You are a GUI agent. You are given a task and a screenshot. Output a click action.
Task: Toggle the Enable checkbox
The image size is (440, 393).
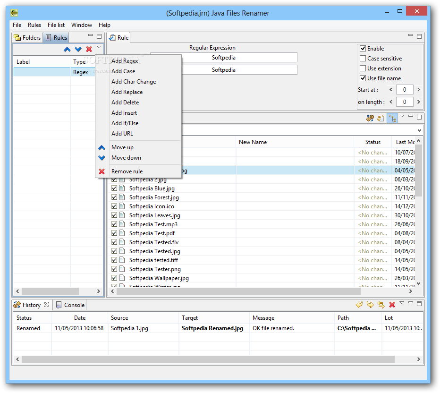click(363, 48)
